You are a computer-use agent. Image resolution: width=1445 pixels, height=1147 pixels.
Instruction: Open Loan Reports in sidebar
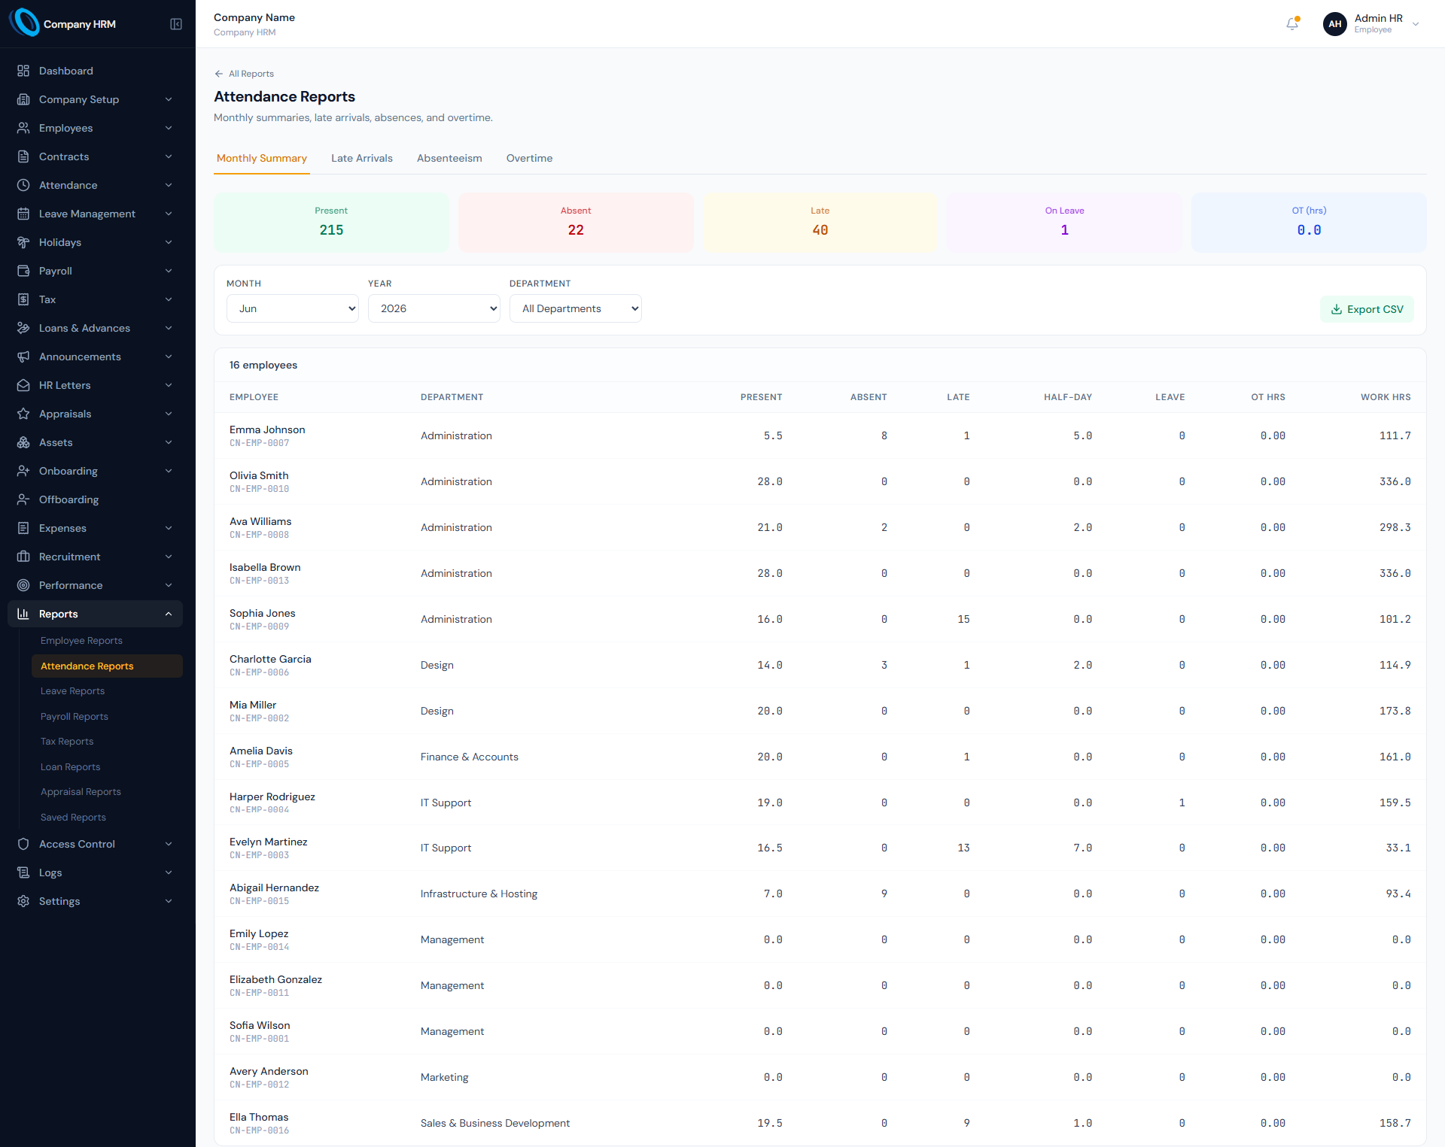point(70,767)
